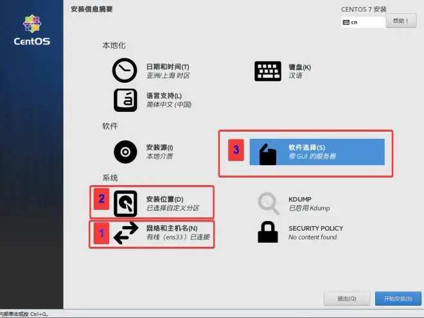Image resolution: width=424 pixels, height=318 pixels.
Task: Click the 已选择自定义分区 status text
Action: (x=173, y=208)
